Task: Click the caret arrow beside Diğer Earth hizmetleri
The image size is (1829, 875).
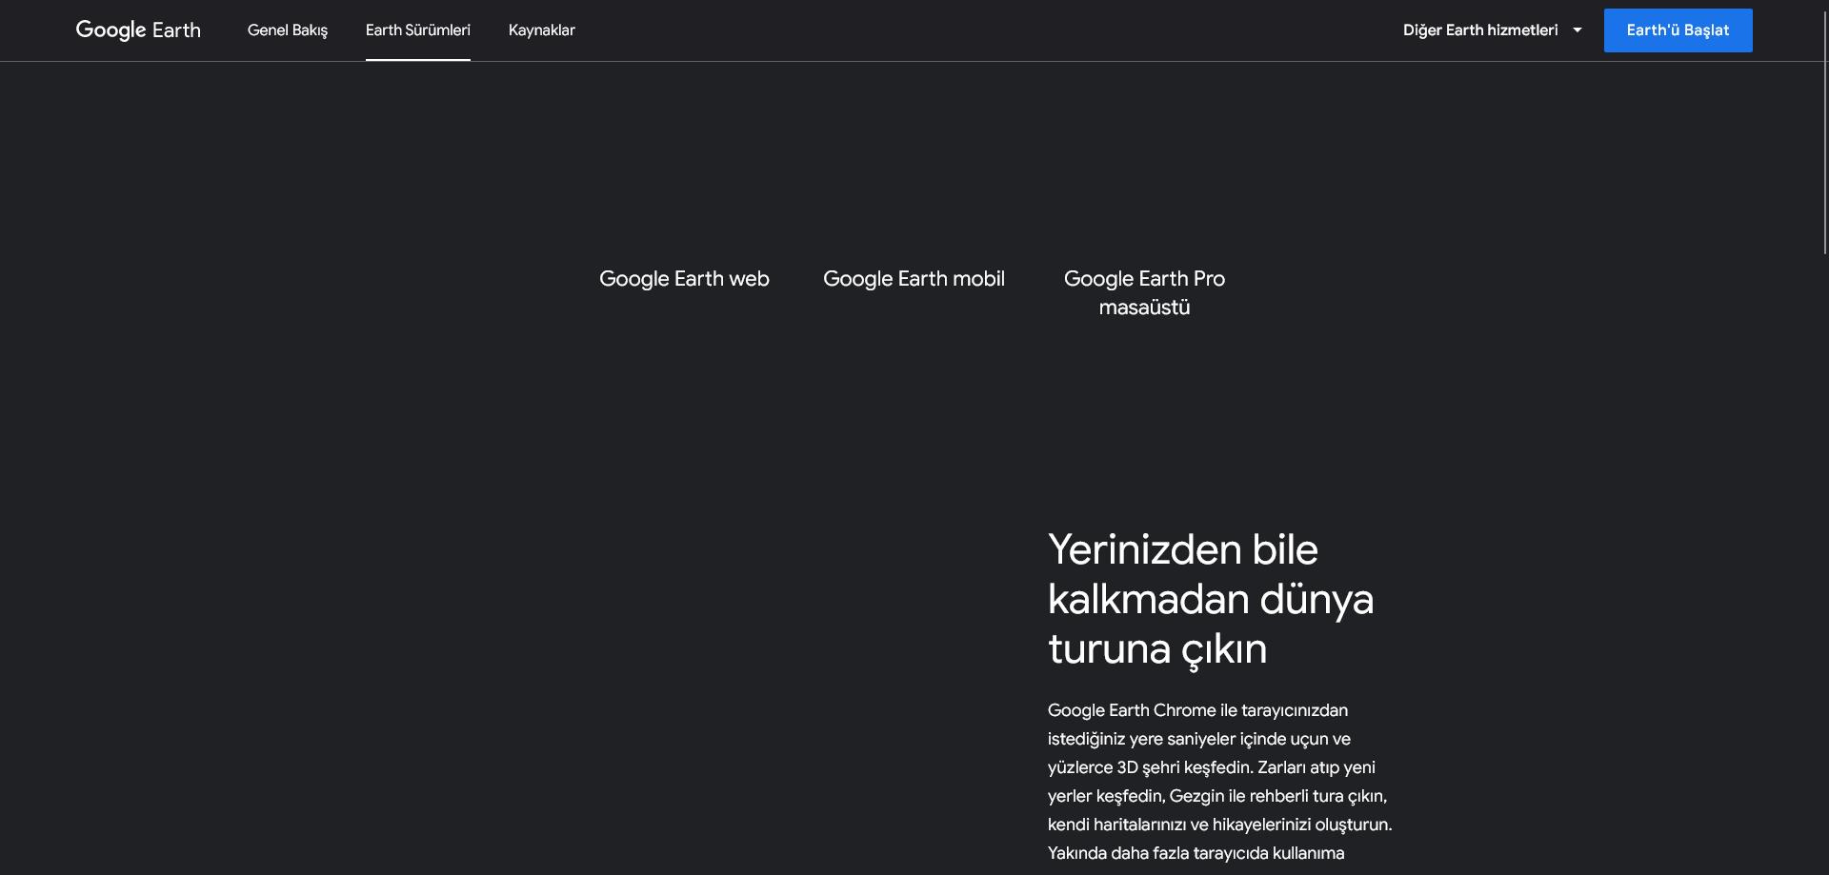Action: 1577,30
